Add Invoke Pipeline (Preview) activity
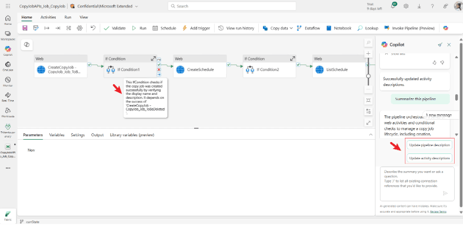 409,28
